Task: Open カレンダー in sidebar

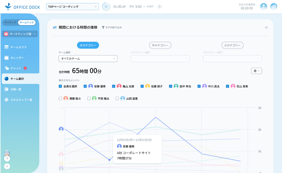Action: pos(17,58)
